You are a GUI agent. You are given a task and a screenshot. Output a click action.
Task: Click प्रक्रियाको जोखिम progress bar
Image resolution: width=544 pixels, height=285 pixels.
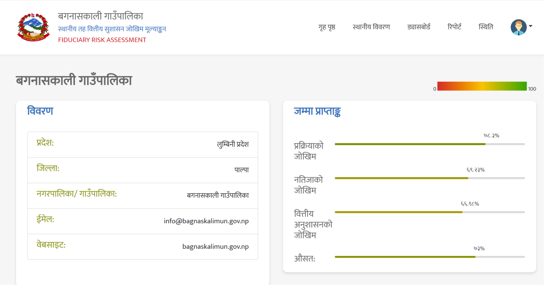(430, 144)
